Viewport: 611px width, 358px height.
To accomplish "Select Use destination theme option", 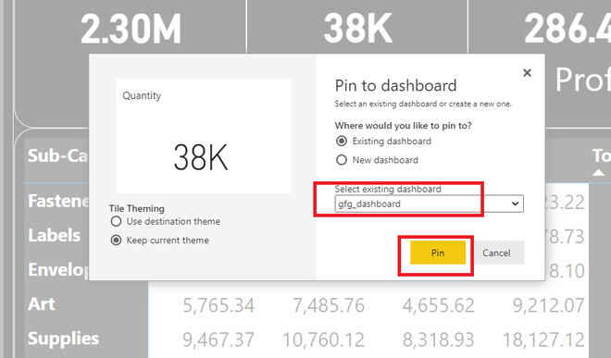I will (116, 221).
